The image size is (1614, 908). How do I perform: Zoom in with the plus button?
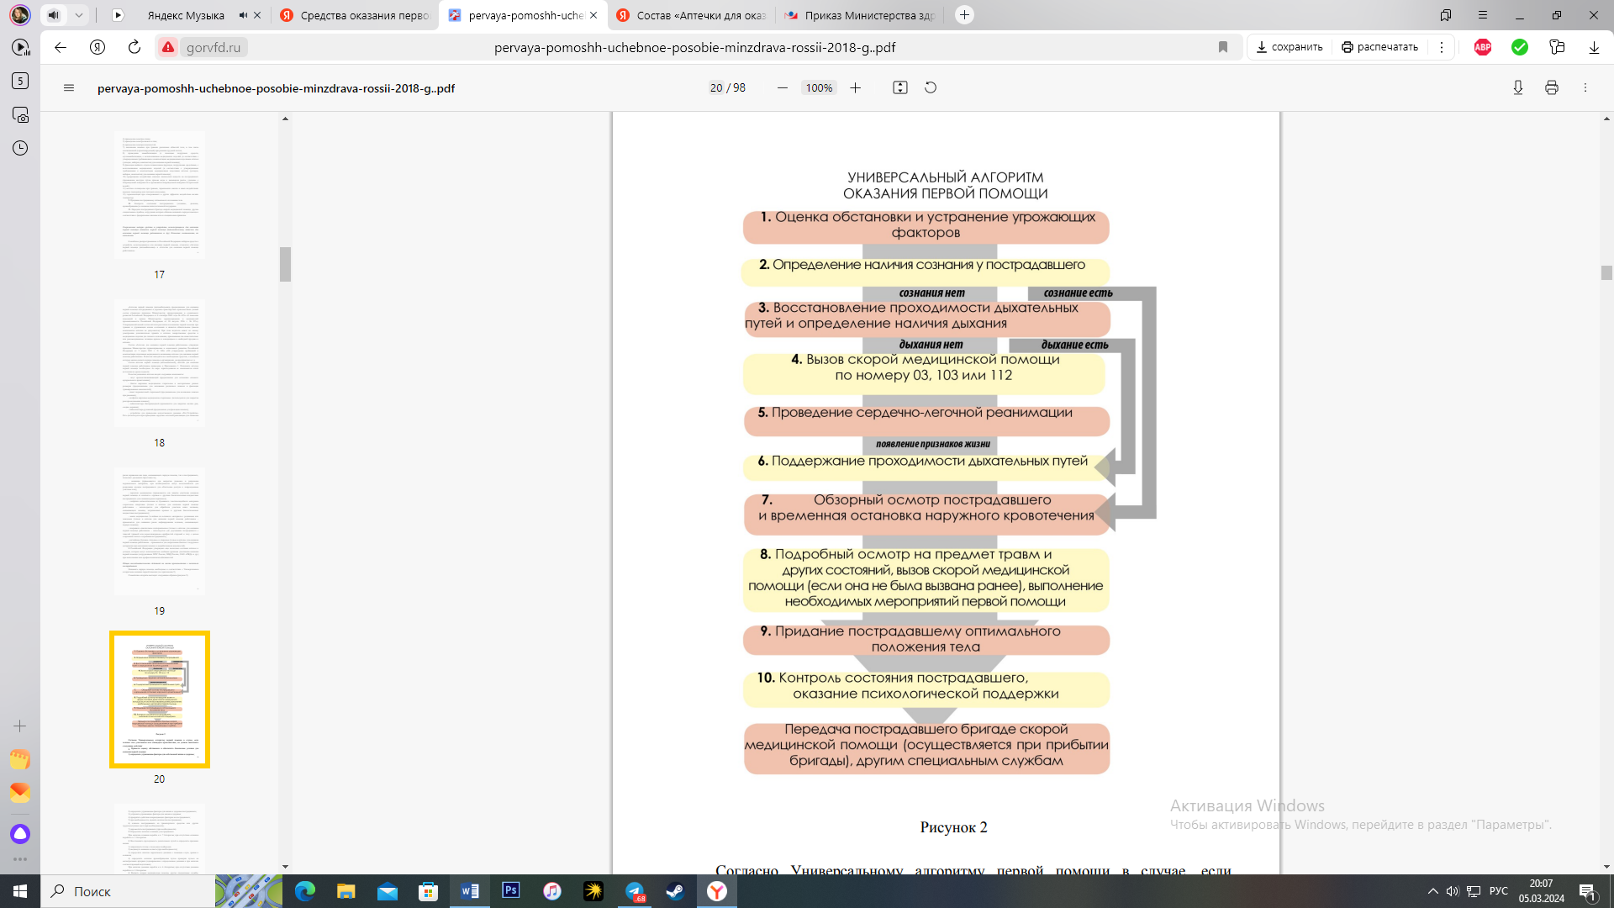[x=856, y=88]
